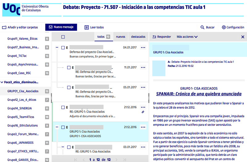The height and width of the screenshot is (162, 247).
Task: Go to last page of messages
Action: click(125, 160)
